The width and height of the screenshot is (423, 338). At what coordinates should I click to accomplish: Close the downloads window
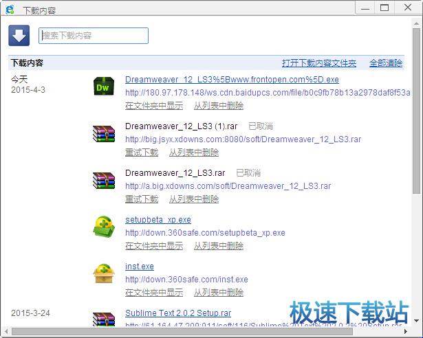(x=408, y=8)
